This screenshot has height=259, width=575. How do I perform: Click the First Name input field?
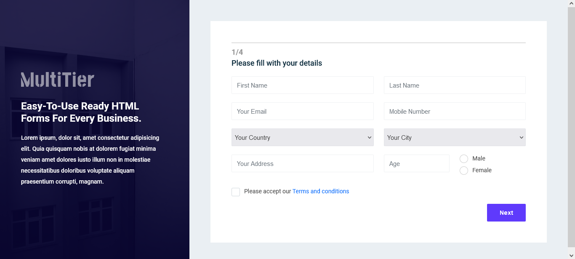coord(302,85)
